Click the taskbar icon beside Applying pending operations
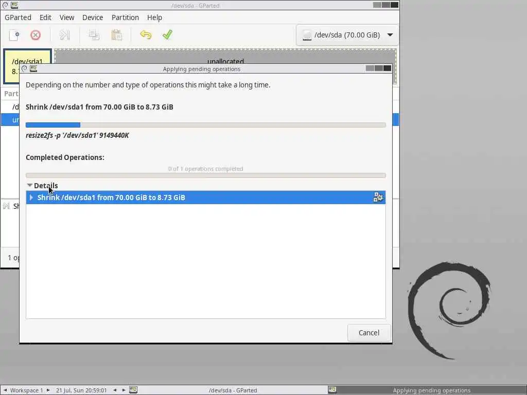The image size is (527, 395). tap(332, 390)
